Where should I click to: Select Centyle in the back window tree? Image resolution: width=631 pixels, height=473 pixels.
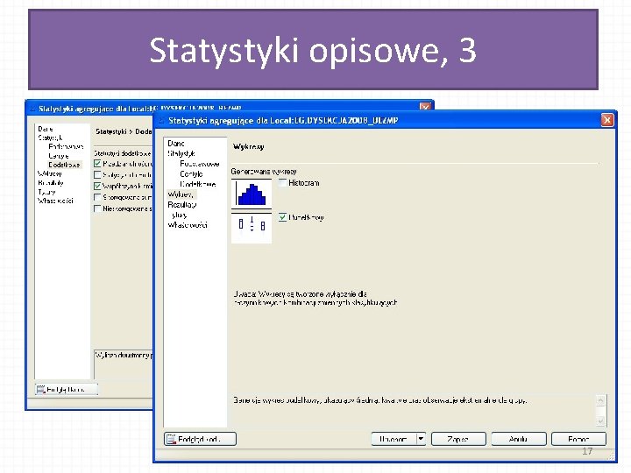(x=59, y=156)
